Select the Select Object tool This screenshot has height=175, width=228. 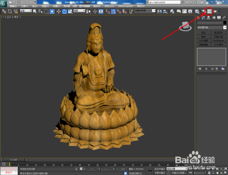[35, 11]
